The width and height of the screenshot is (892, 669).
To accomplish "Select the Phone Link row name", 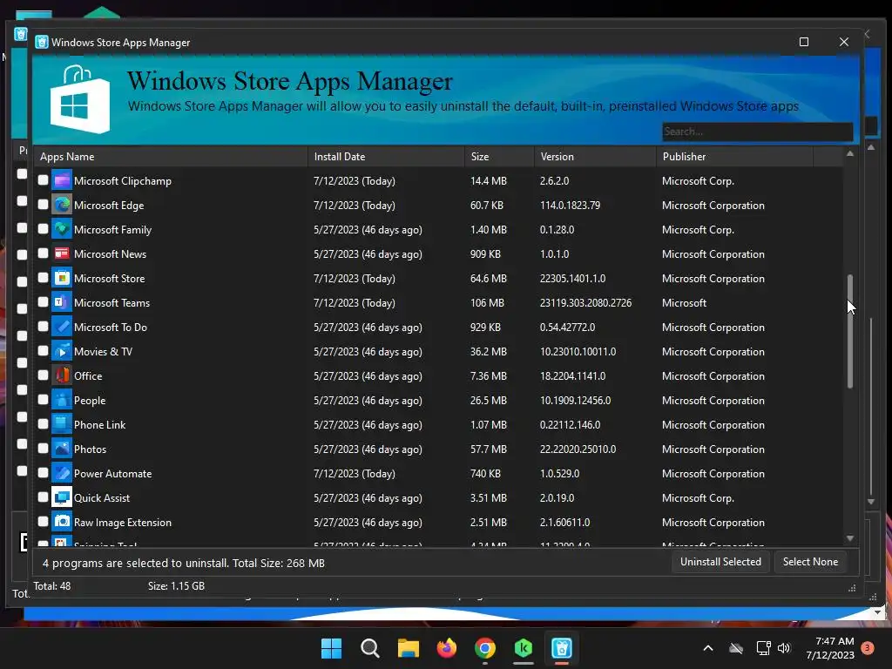I will coord(99,425).
